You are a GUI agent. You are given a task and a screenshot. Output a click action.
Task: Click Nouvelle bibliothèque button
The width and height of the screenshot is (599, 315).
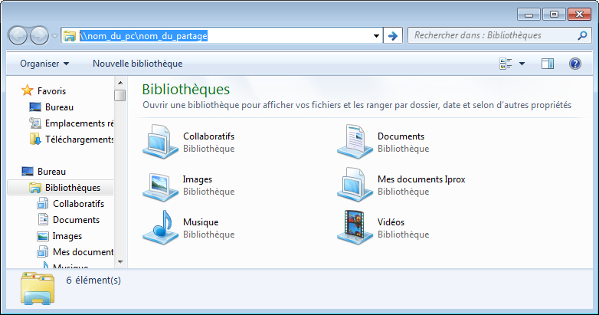tap(137, 64)
